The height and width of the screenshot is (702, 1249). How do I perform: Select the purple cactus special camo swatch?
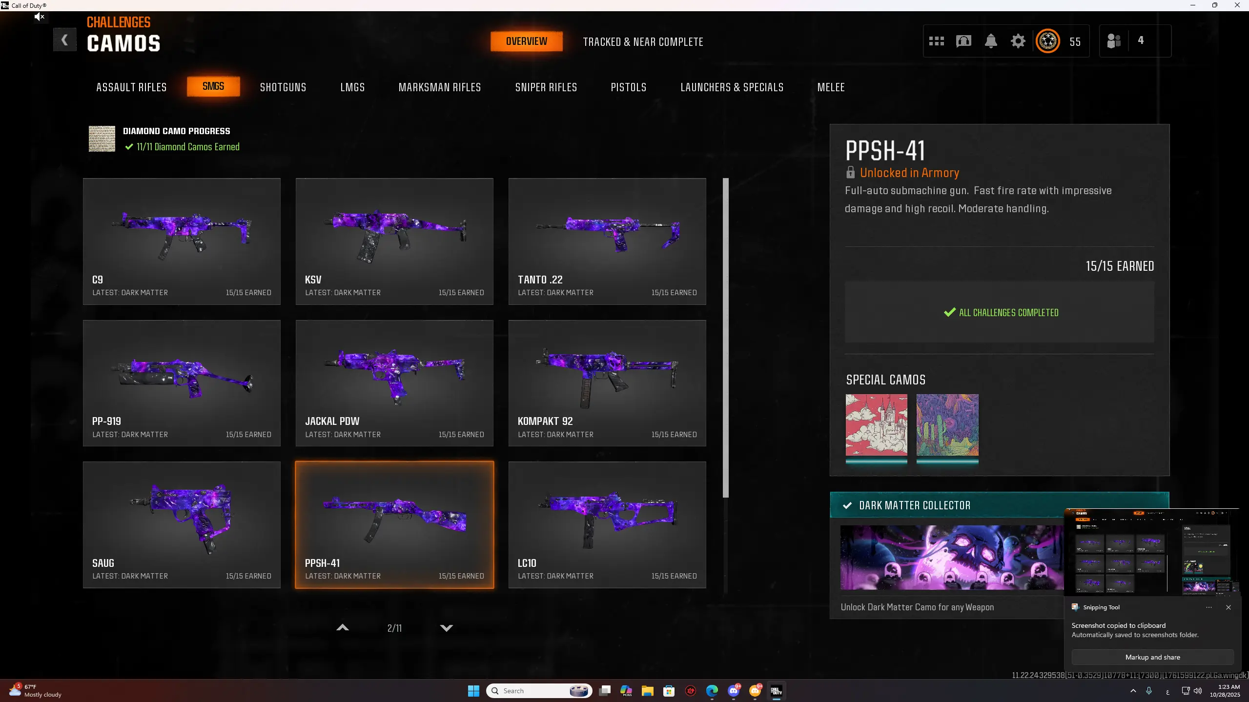[x=947, y=425]
